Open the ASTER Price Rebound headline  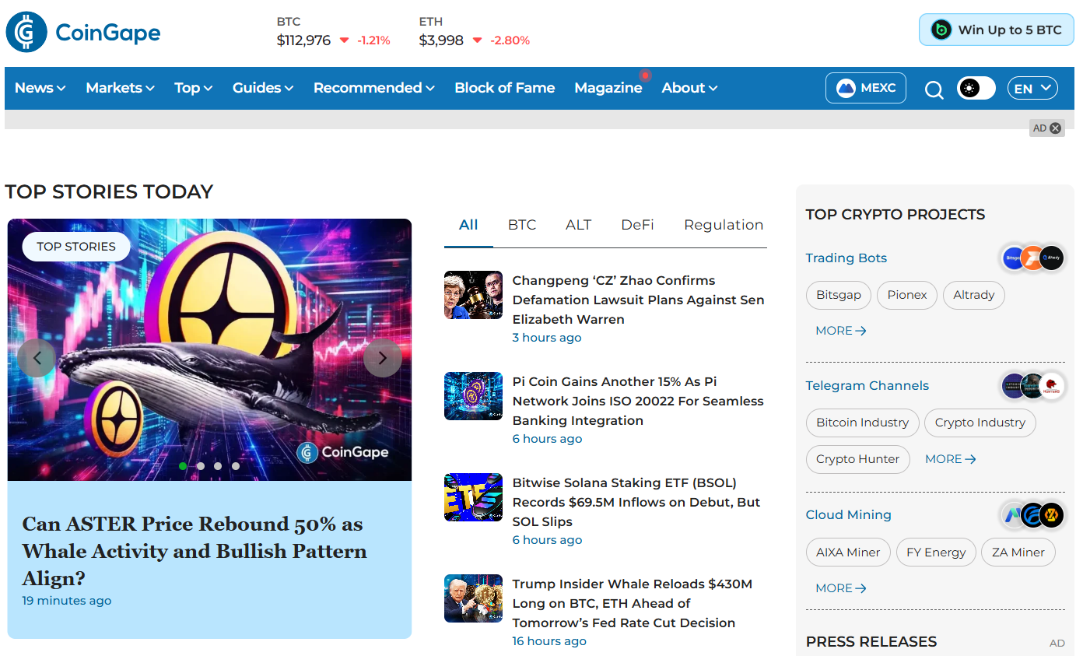[x=195, y=551]
